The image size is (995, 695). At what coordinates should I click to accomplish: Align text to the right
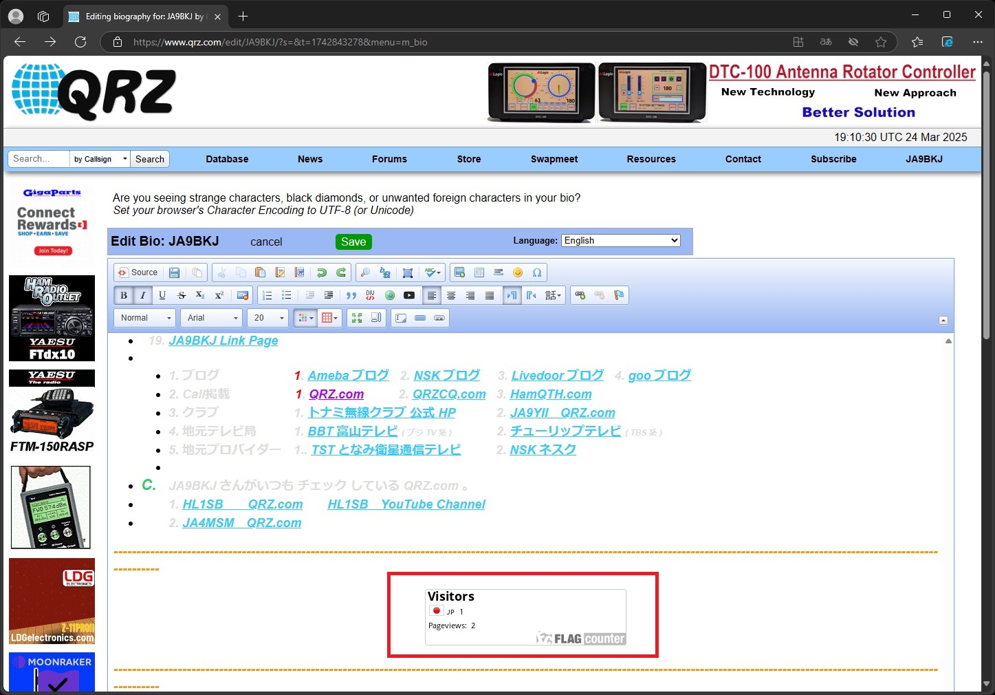(x=470, y=295)
